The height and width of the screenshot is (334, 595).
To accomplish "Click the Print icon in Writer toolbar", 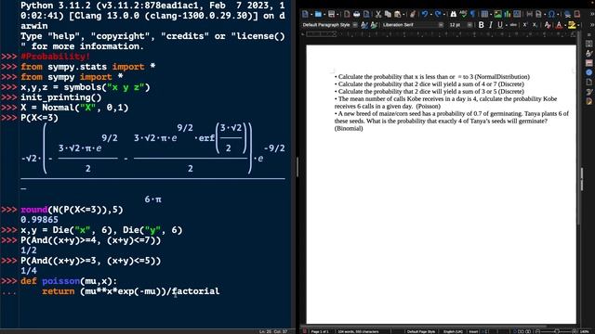I will 356,15.
